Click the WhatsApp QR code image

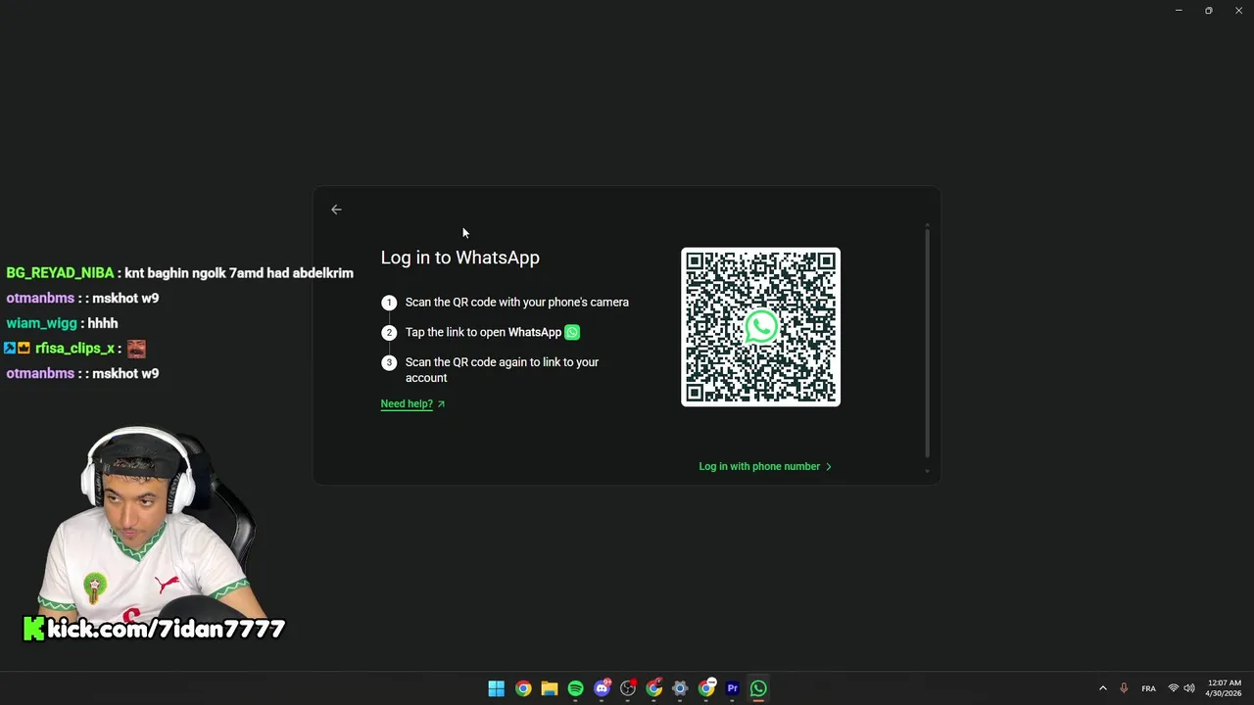point(760,327)
